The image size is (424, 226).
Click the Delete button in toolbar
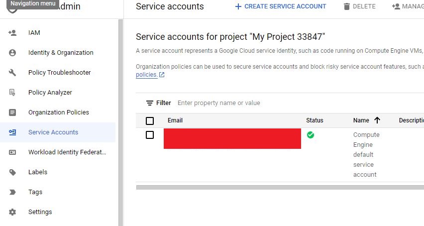click(x=359, y=6)
